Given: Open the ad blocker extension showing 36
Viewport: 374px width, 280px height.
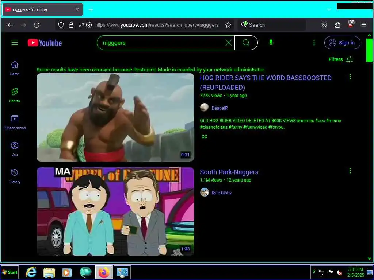Looking at the screenshot, I should point(351,24).
